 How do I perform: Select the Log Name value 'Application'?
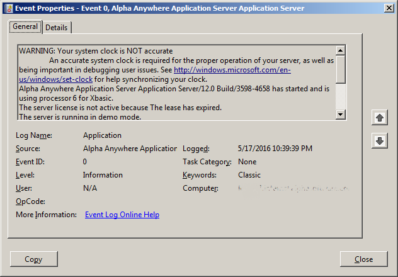[102, 135]
